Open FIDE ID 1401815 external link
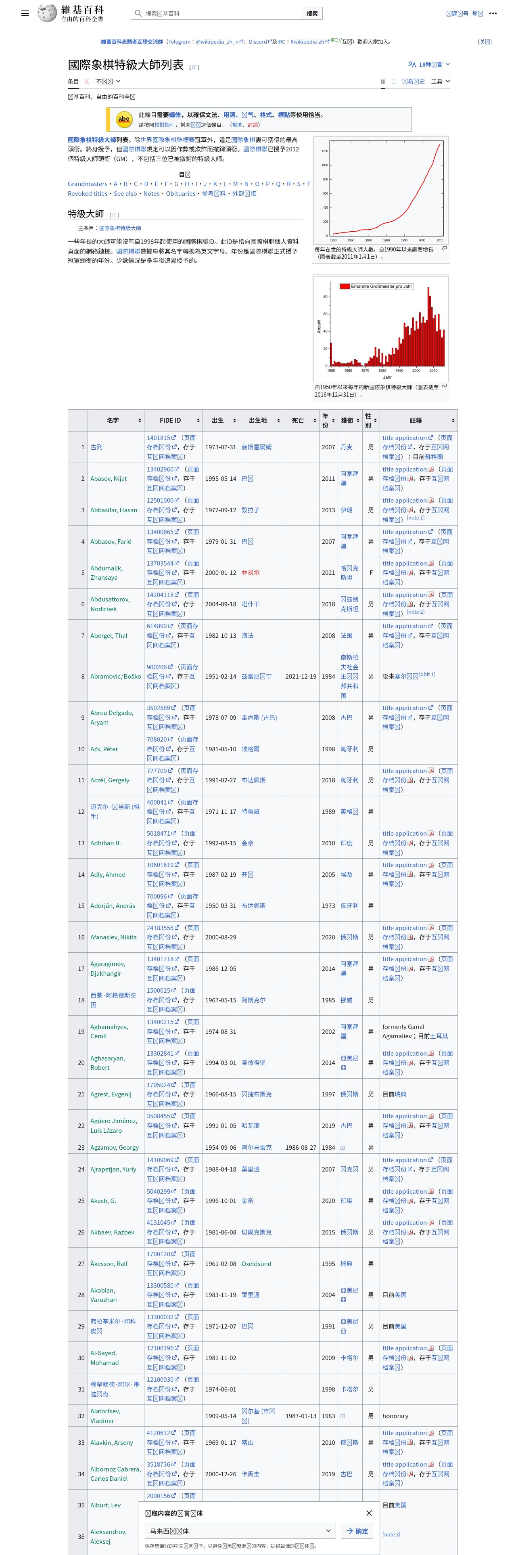518x1555 pixels. [x=161, y=438]
